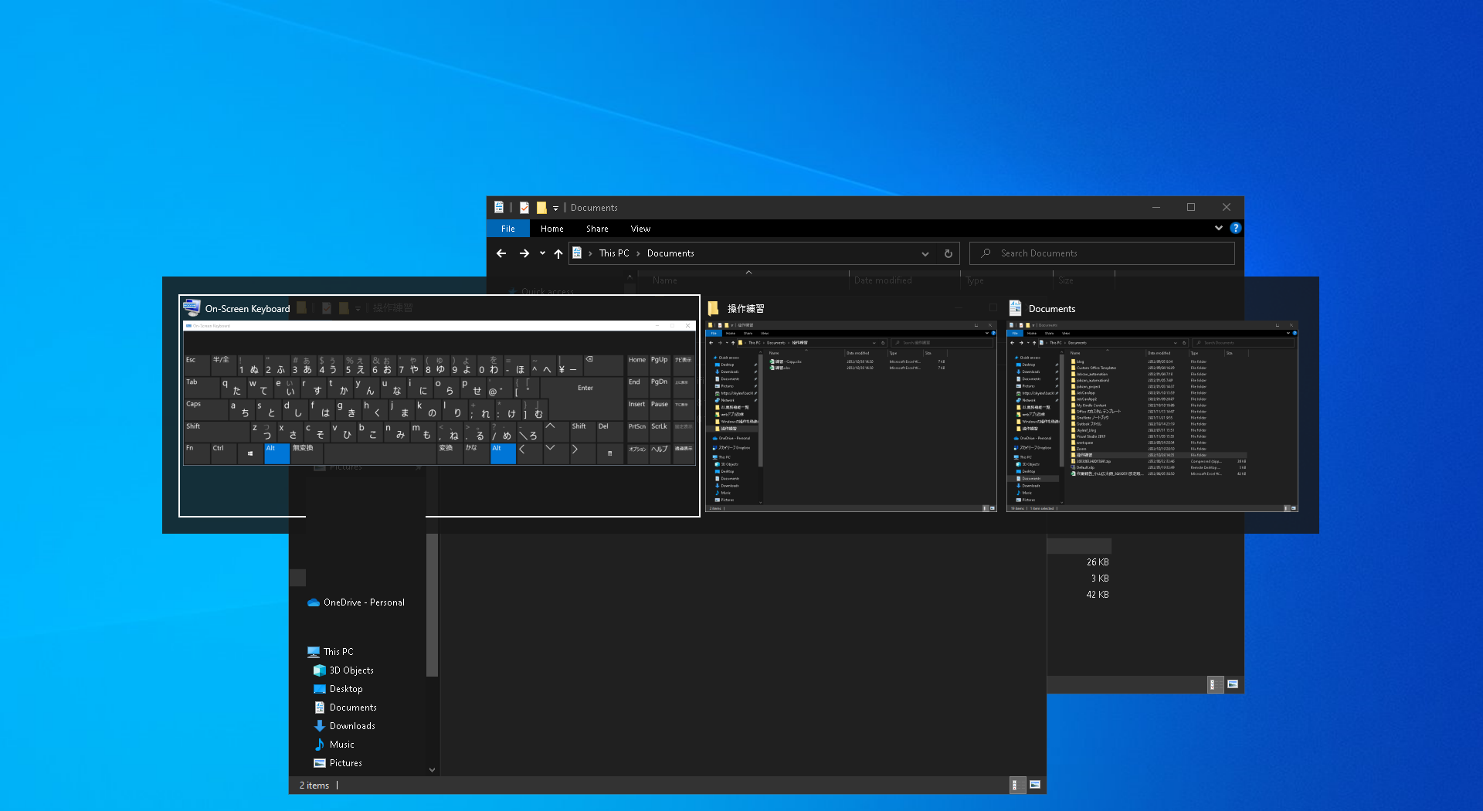Click the Documents folder icon in the address bar
Image resolution: width=1483 pixels, height=811 pixels.
pyautogui.click(x=579, y=253)
